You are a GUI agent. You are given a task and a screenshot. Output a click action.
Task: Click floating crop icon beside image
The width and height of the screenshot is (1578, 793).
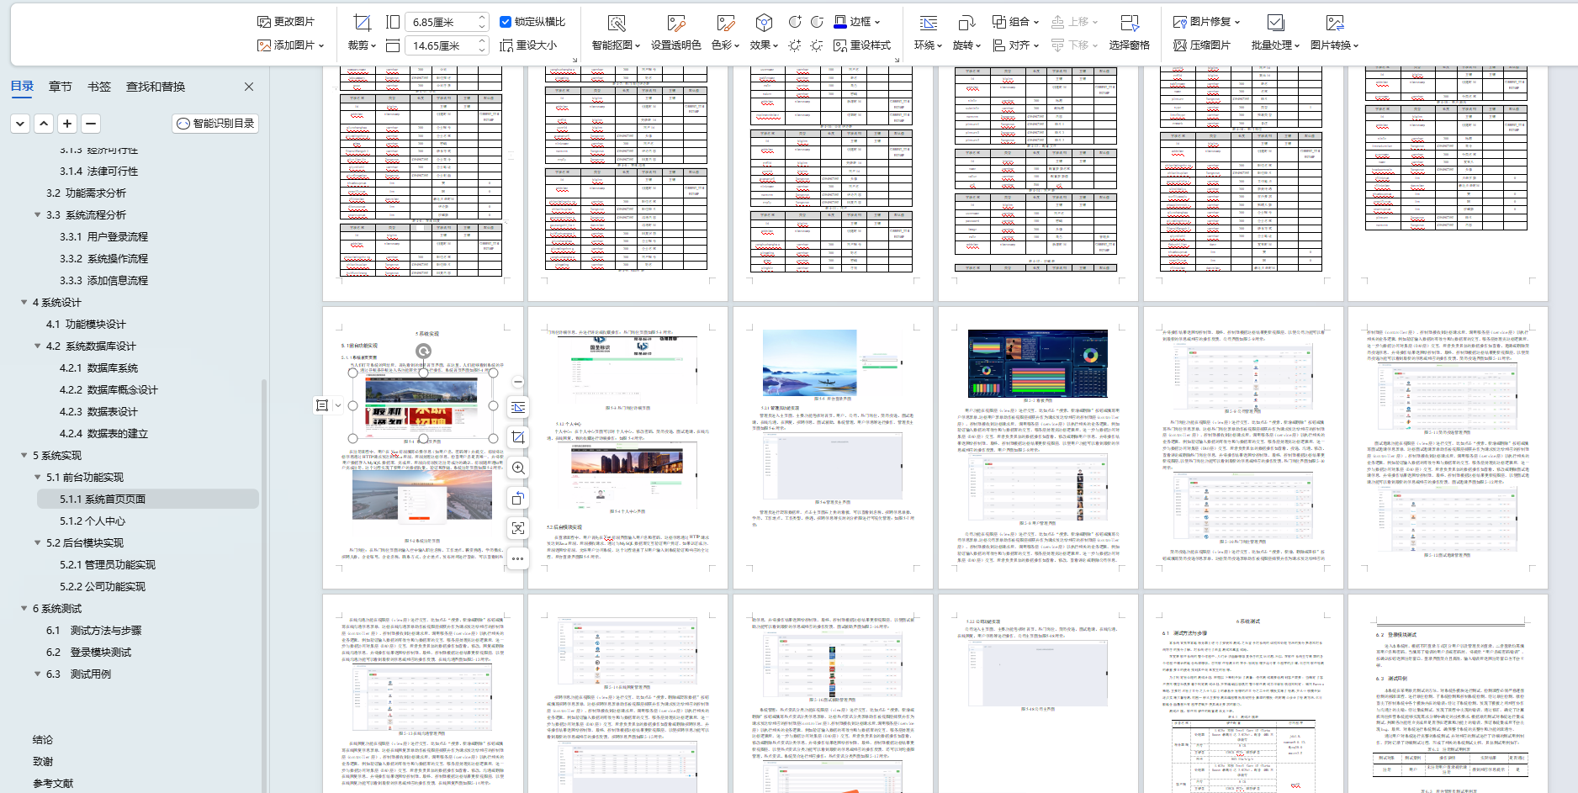tap(518, 437)
